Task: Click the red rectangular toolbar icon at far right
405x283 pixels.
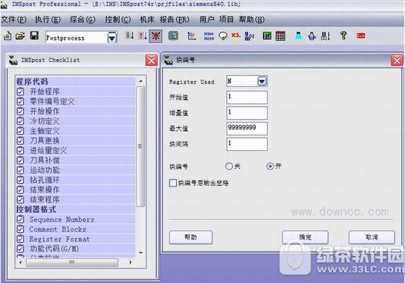Action: coord(361,35)
